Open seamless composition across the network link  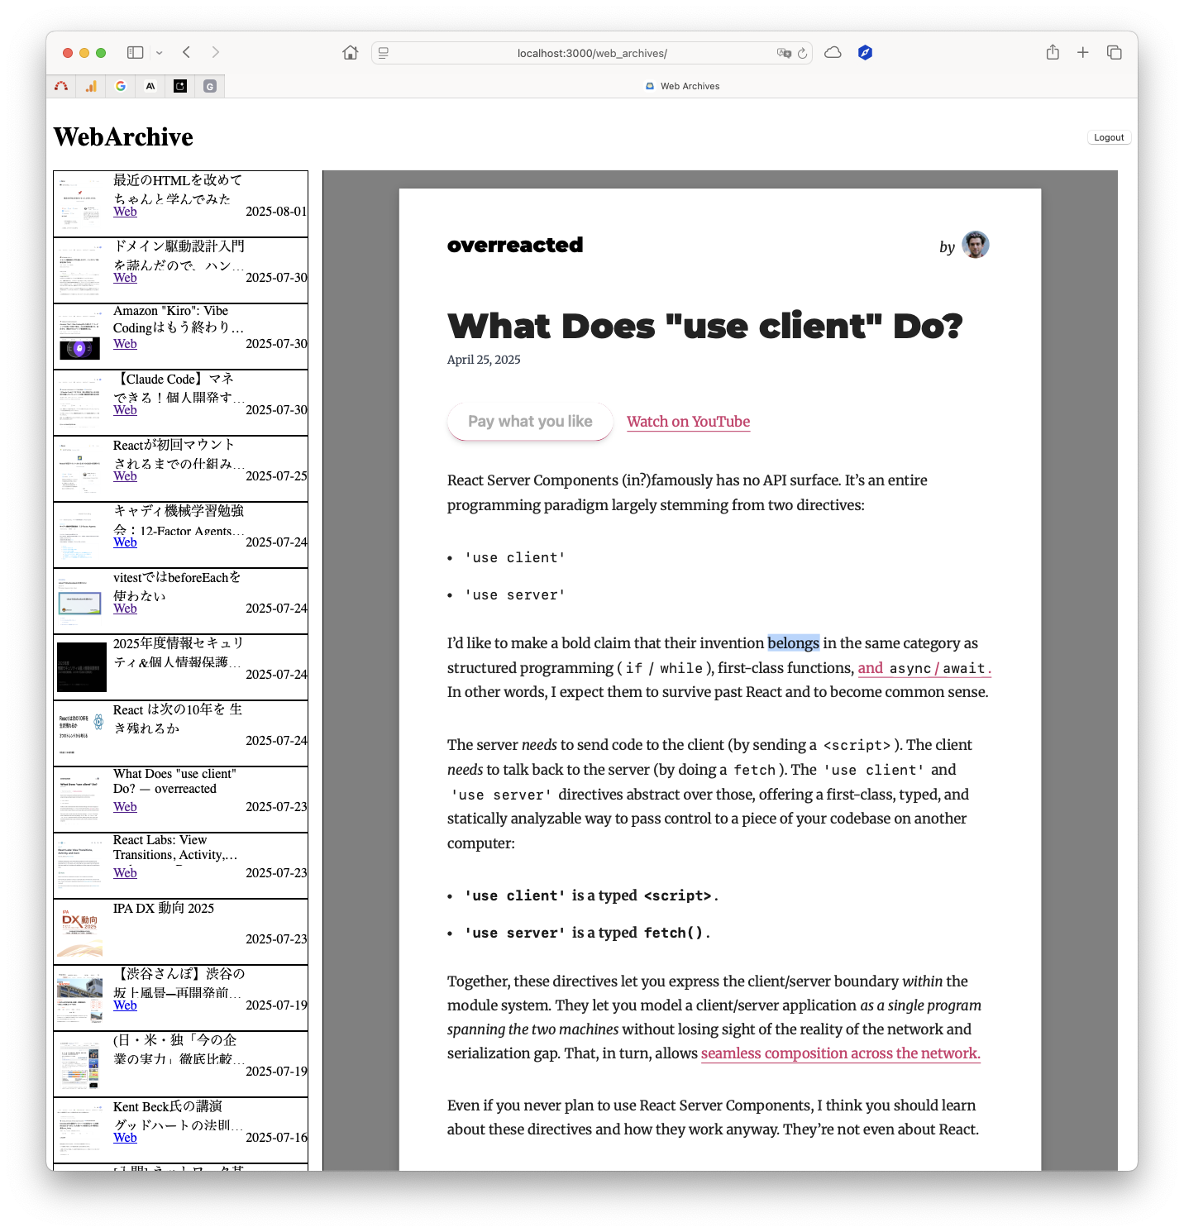coord(840,1053)
